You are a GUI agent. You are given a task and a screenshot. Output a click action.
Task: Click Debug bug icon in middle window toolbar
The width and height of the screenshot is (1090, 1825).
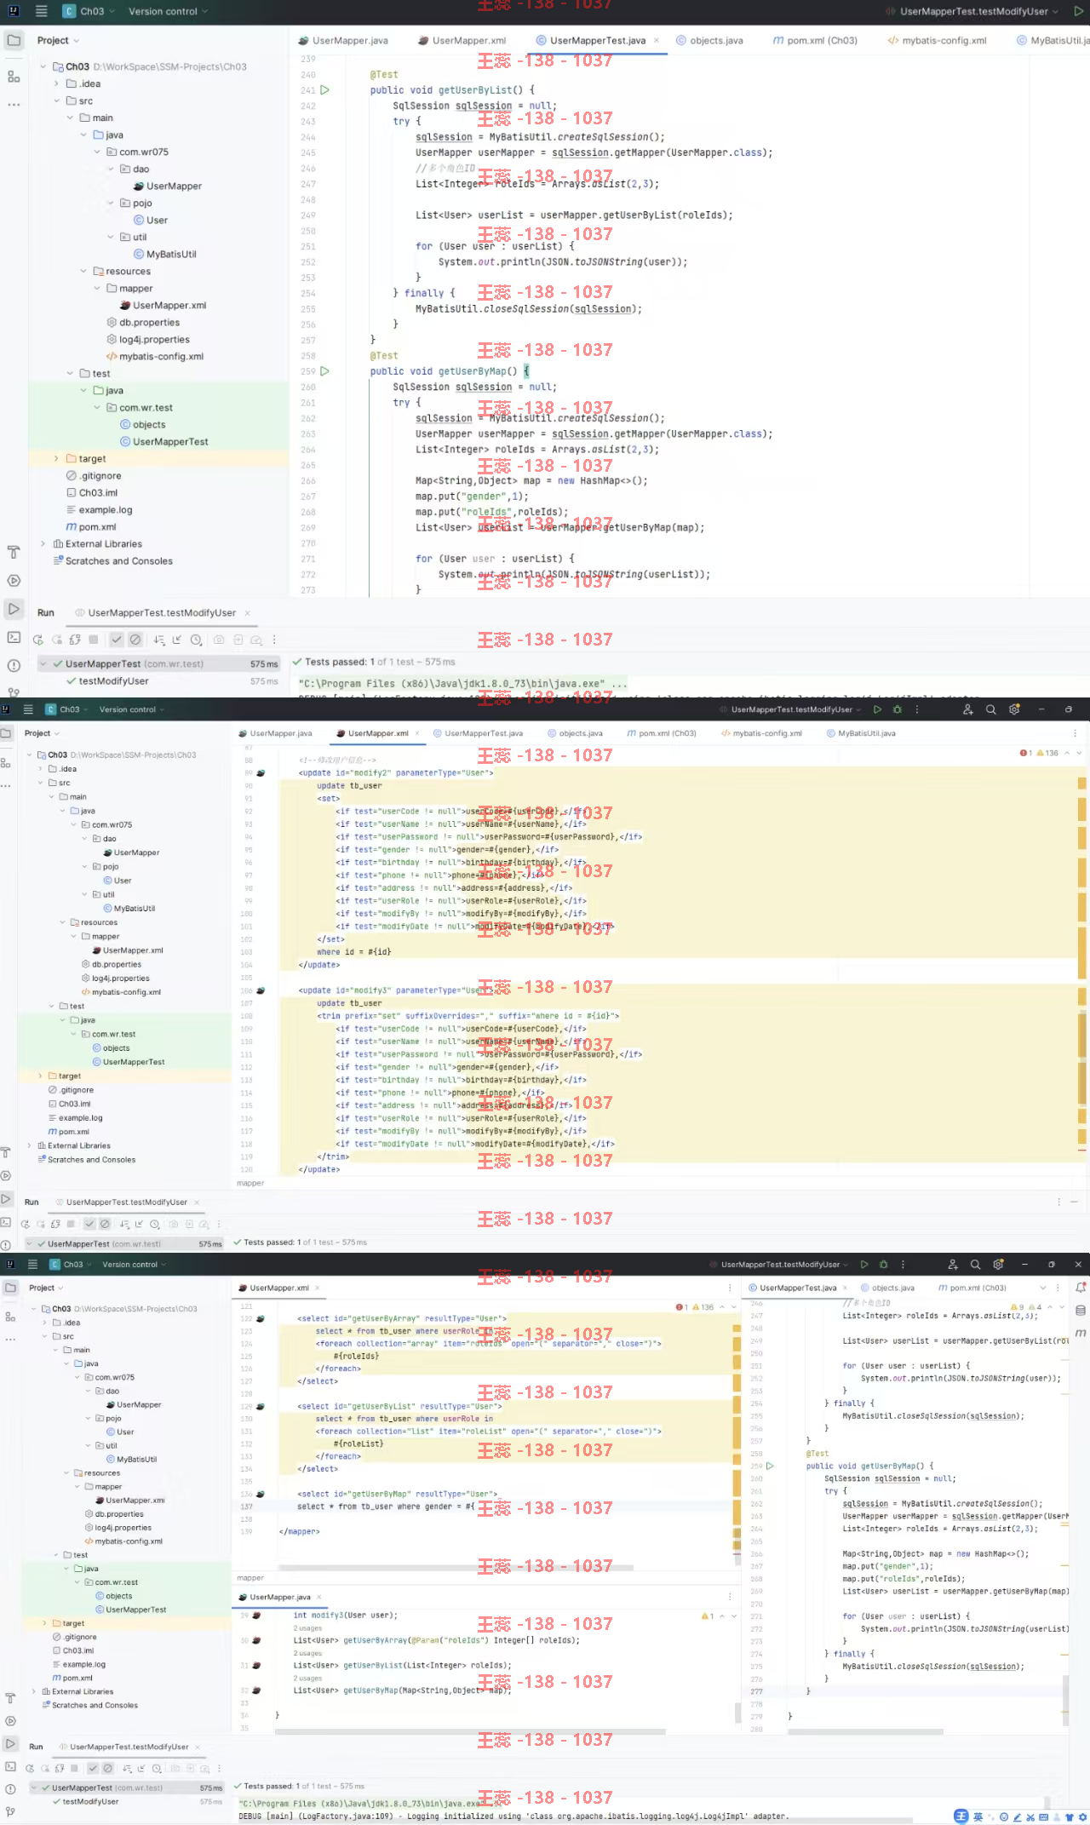(897, 709)
